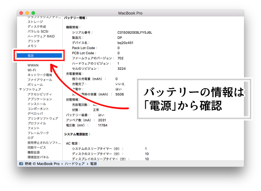
Task: Select 環境設定パネル in the sidebar
Action: [38, 157]
